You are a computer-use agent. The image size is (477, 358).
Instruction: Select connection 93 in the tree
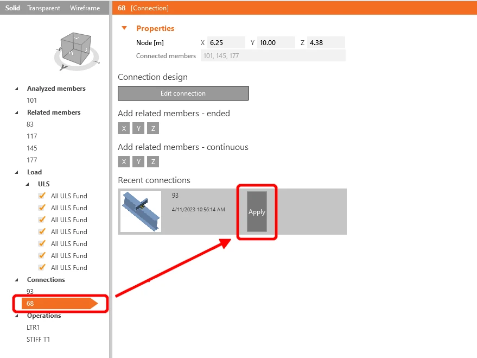pos(30,291)
